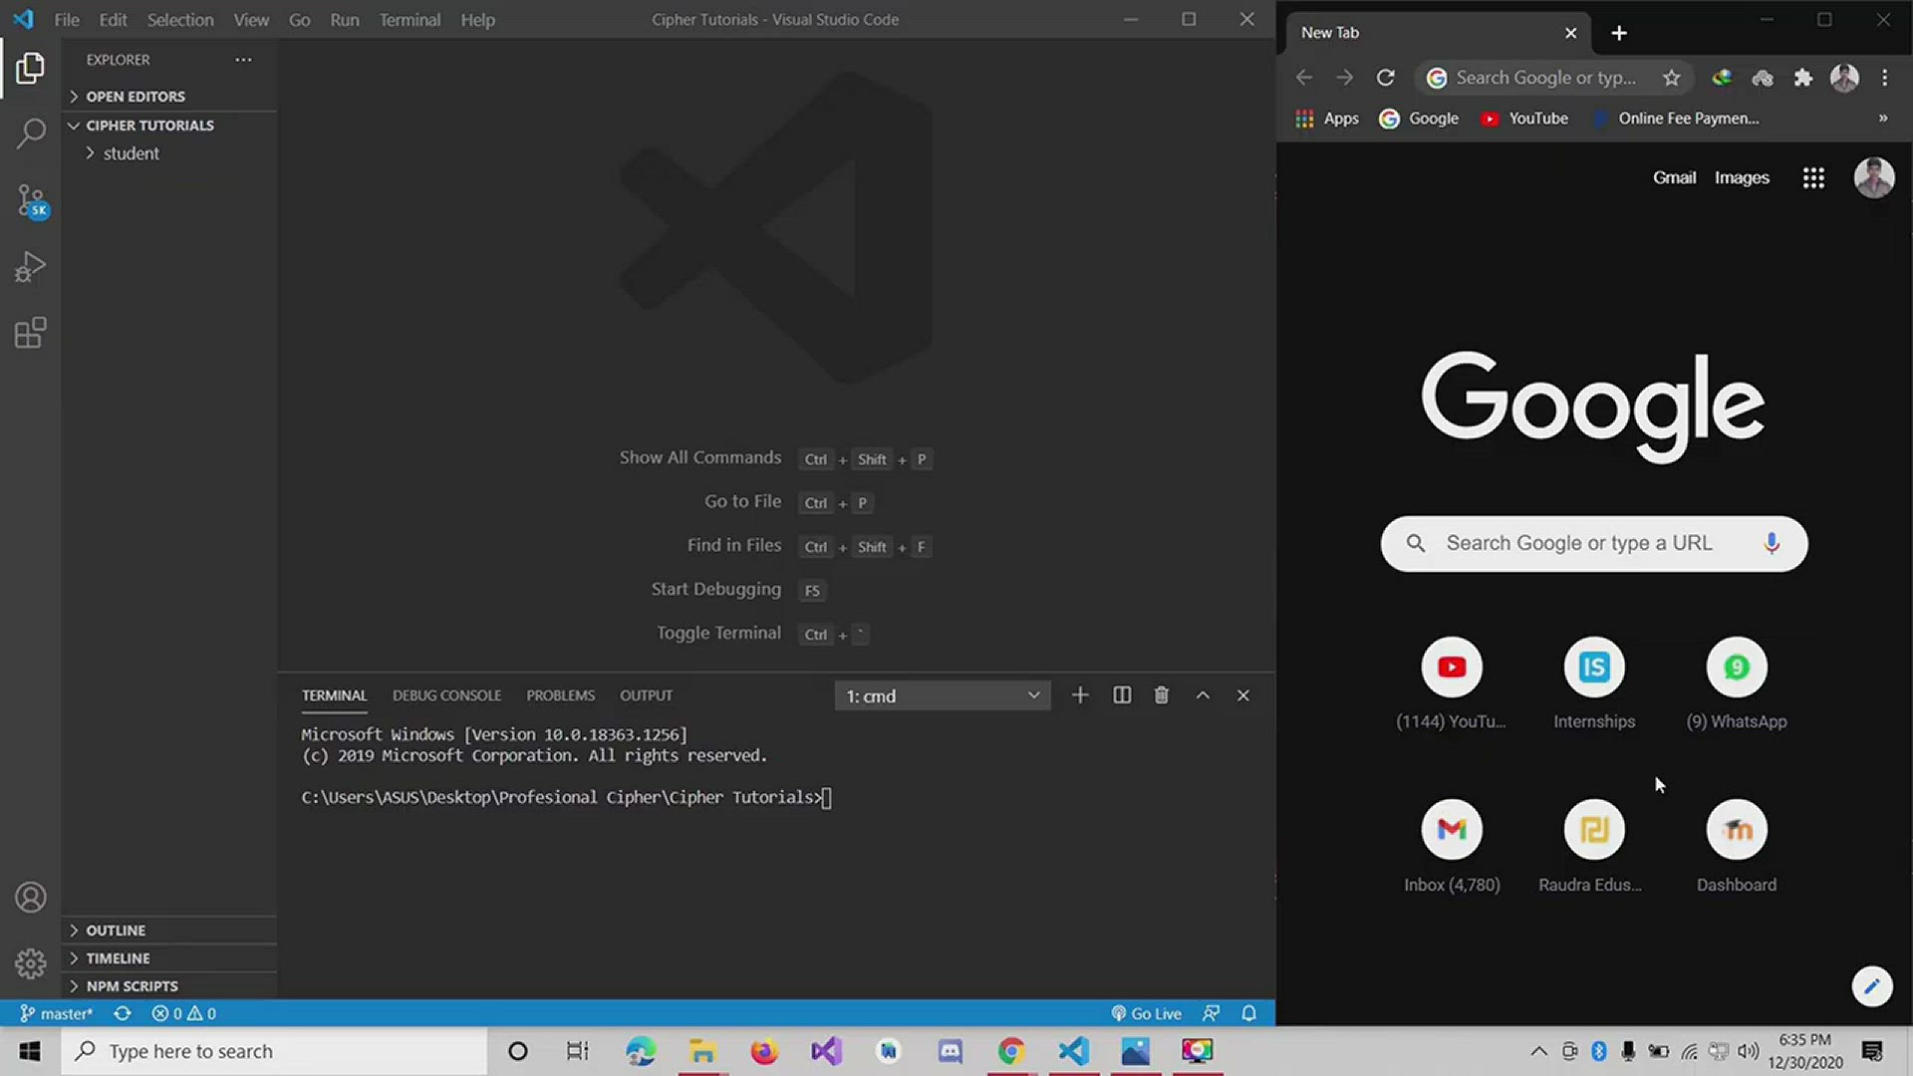Open the Edit menu in VS Code
The height and width of the screenshot is (1076, 1913).
(x=113, y=20)
